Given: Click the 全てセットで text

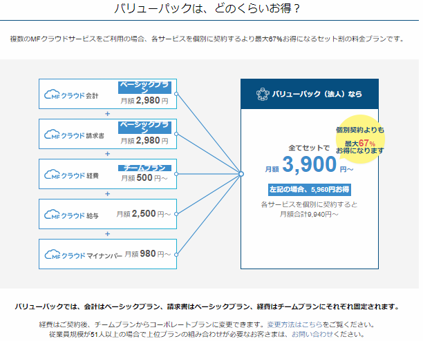Looking at the screenshot, I should point(309,148).
